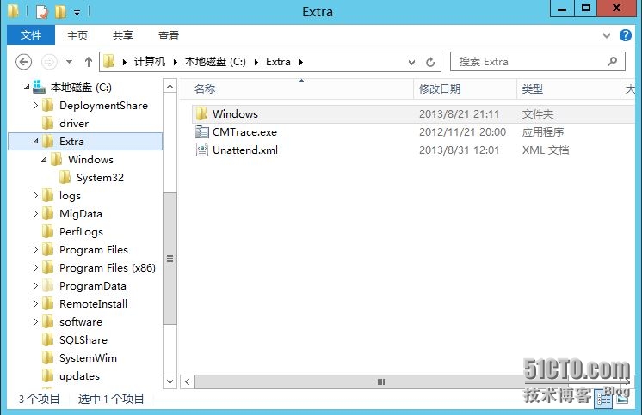The width and height of the screenshot is (642, 415).
Task: Select the SQLShare folder in the tree
Action: [83, 339]
